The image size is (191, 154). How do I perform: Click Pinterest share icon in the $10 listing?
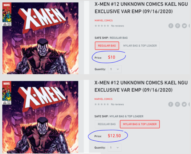(x=178, y=26)
